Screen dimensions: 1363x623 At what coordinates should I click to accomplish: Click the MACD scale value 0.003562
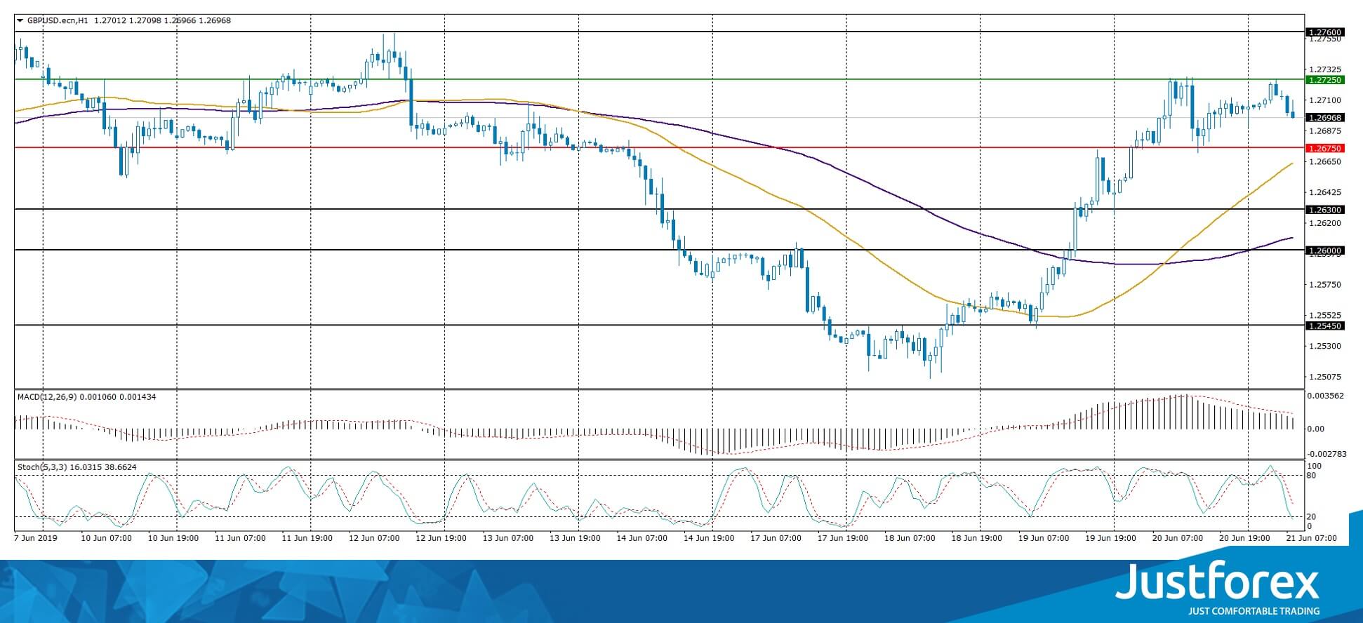1325,396
